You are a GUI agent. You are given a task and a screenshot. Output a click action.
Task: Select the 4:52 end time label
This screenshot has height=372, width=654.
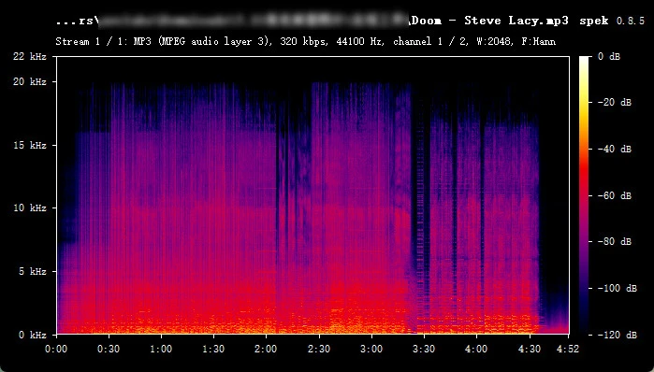[568, 349]
